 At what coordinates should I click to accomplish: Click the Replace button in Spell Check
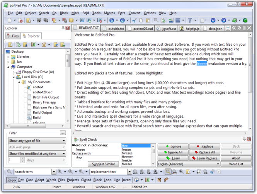(205, 146)
